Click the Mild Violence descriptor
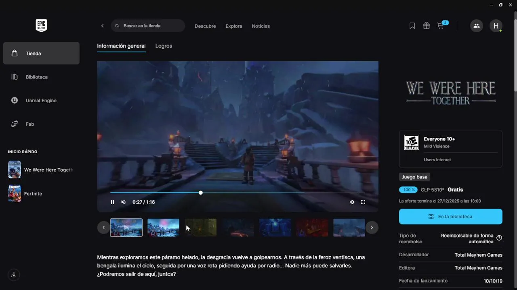Image resolution: width=517 pixels, height=290 pixels. [x=437, y=146]
